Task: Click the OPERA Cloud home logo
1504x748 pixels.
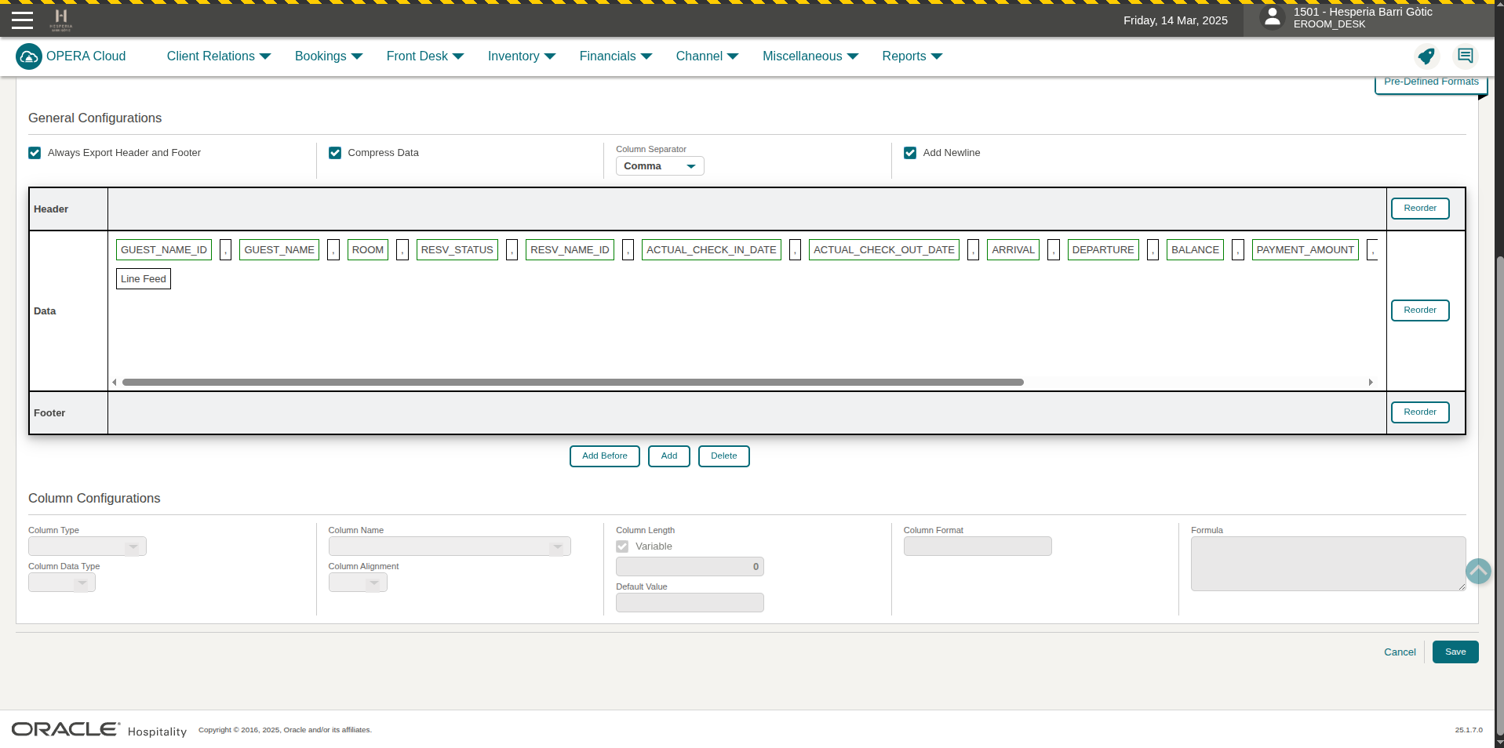Action: (29, 56)
